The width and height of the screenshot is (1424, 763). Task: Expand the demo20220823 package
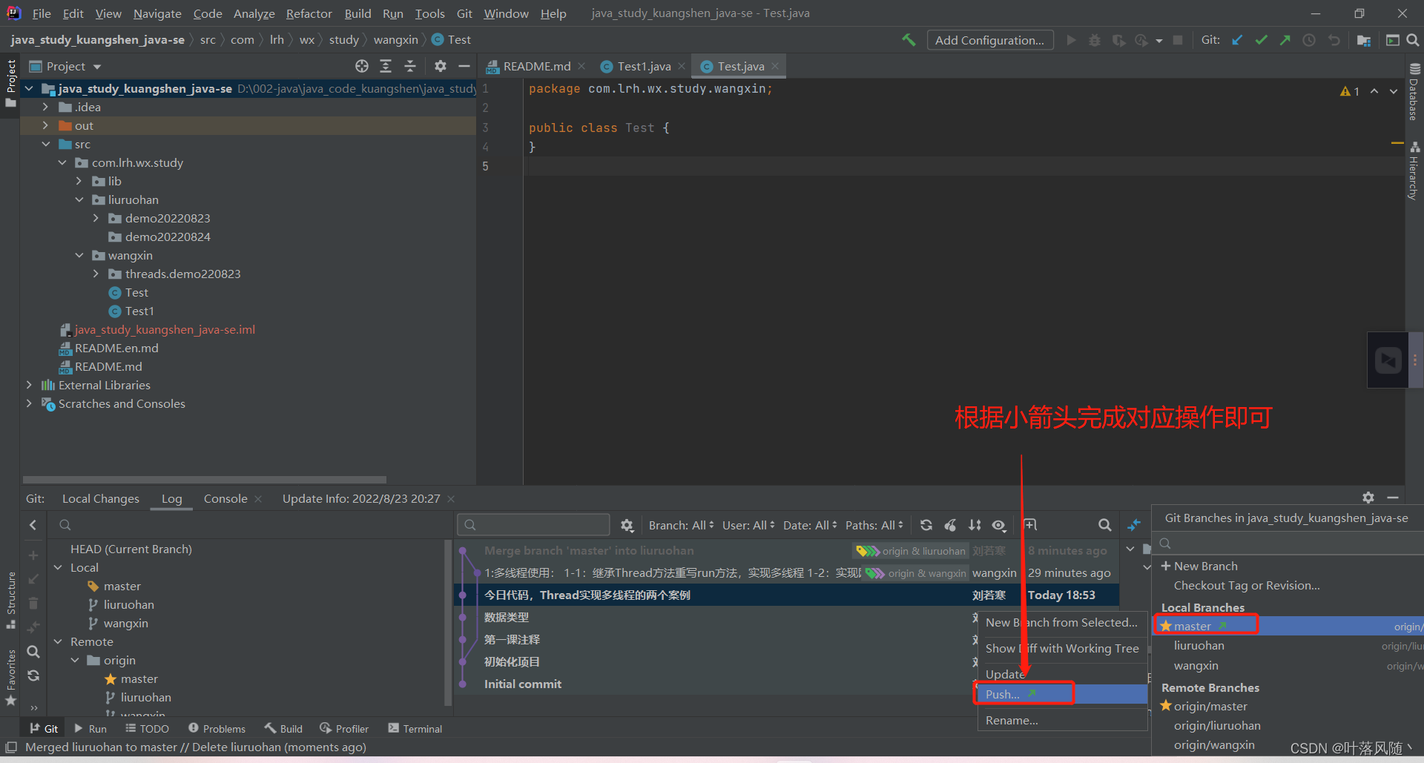point(96,218)
